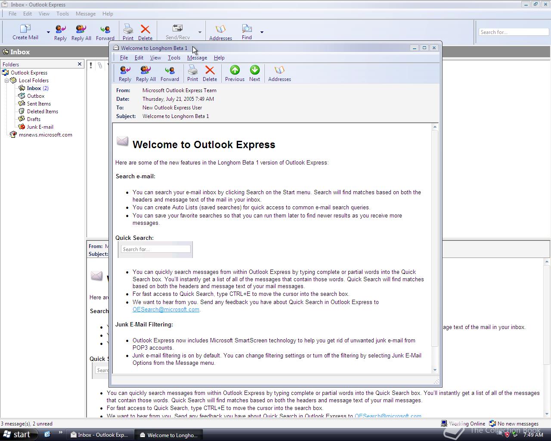The height and width of the screenshot is (441, 551).
Task: Open the Message menu in the Inbox window
Action: click(x=86, y=14)
